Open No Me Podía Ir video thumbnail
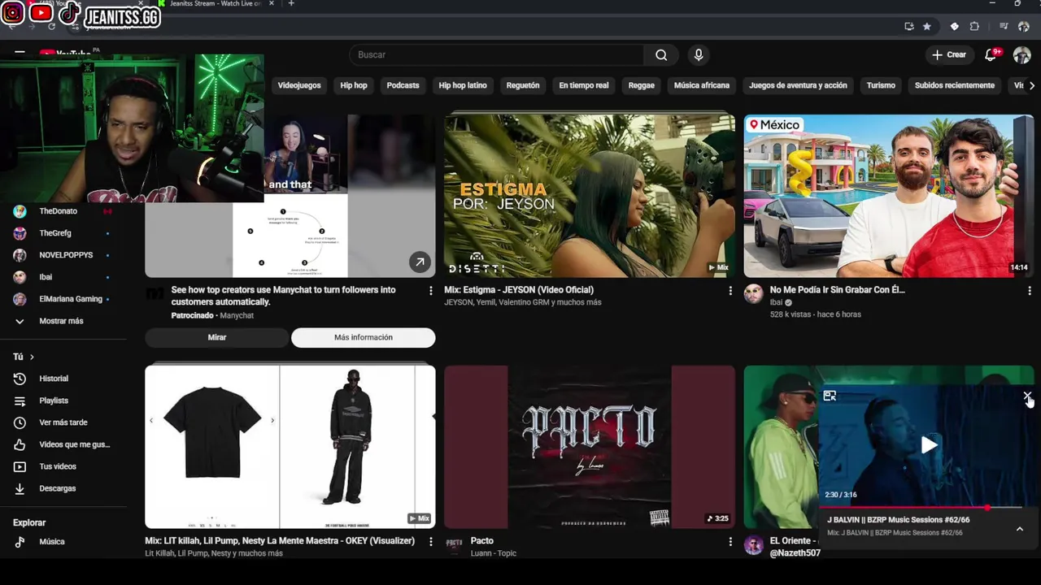The height and width of the screenshot is (585, 1041). [889, 196]
